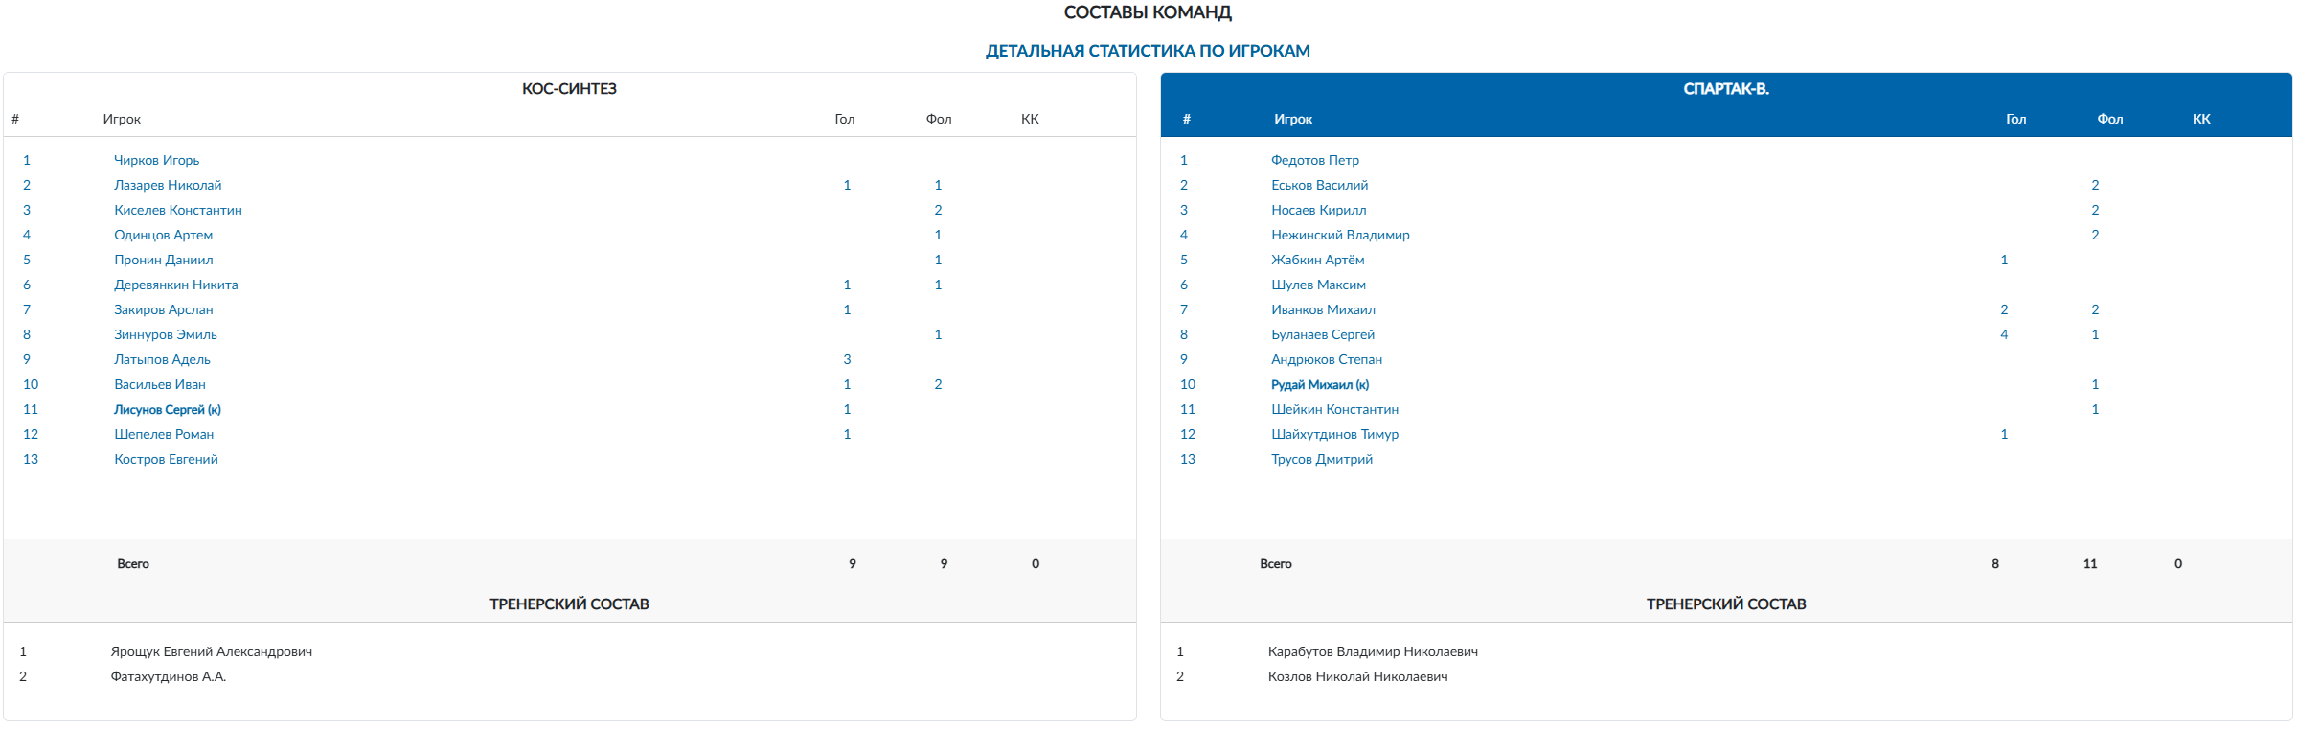This screenshot has height=729, width=2299.
Task: Select Зиннуров Эмиль in КОС-СИНТЕЗ roster
Action: click(166, 334)
